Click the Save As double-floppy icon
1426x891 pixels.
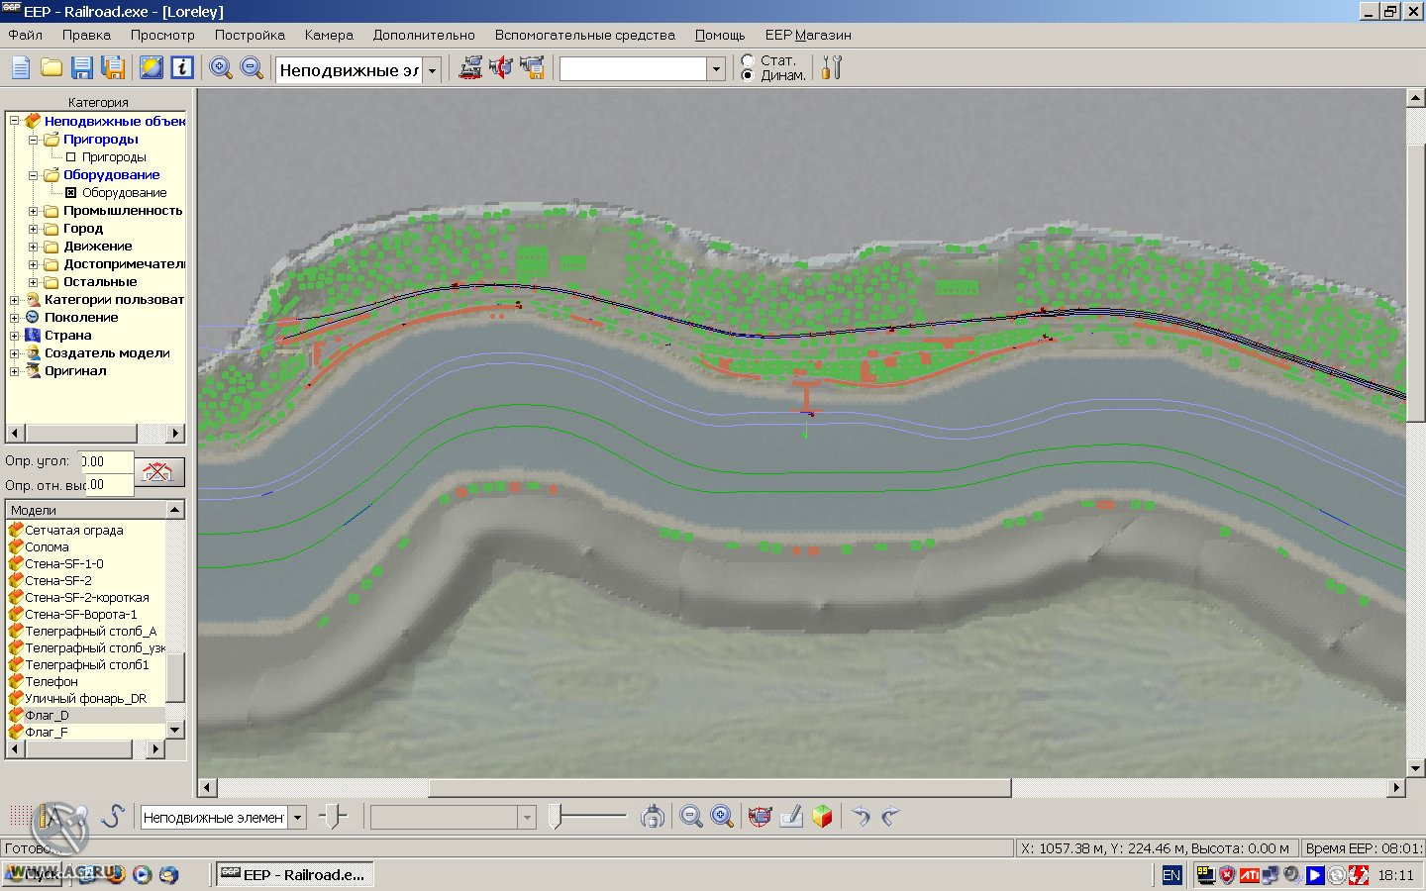point(114,67)
